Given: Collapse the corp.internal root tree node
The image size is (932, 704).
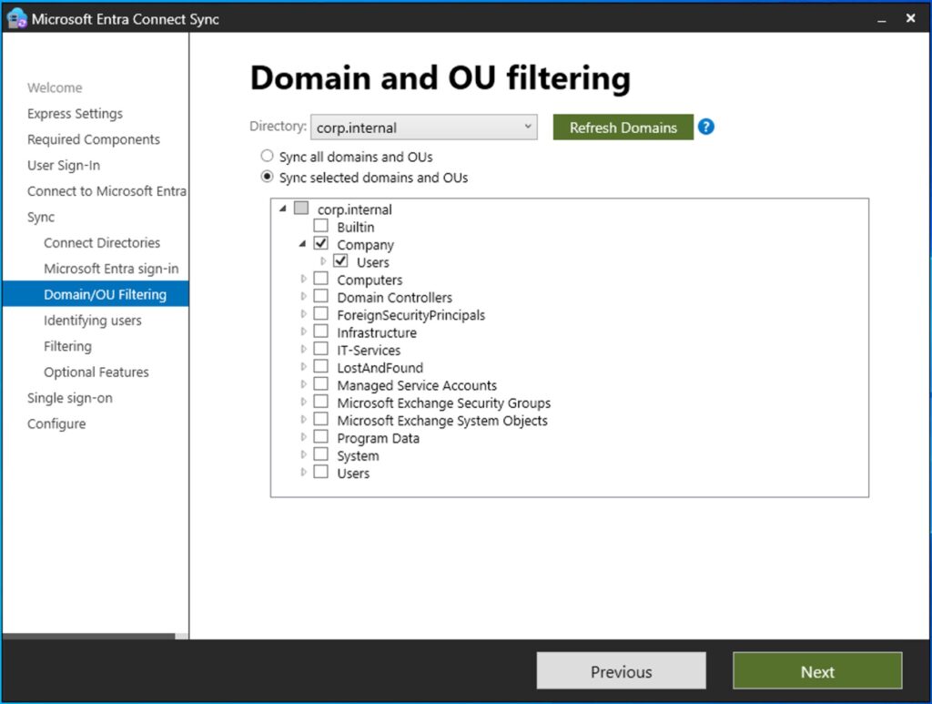Looking at the screenshot, I should coord(282,209).
